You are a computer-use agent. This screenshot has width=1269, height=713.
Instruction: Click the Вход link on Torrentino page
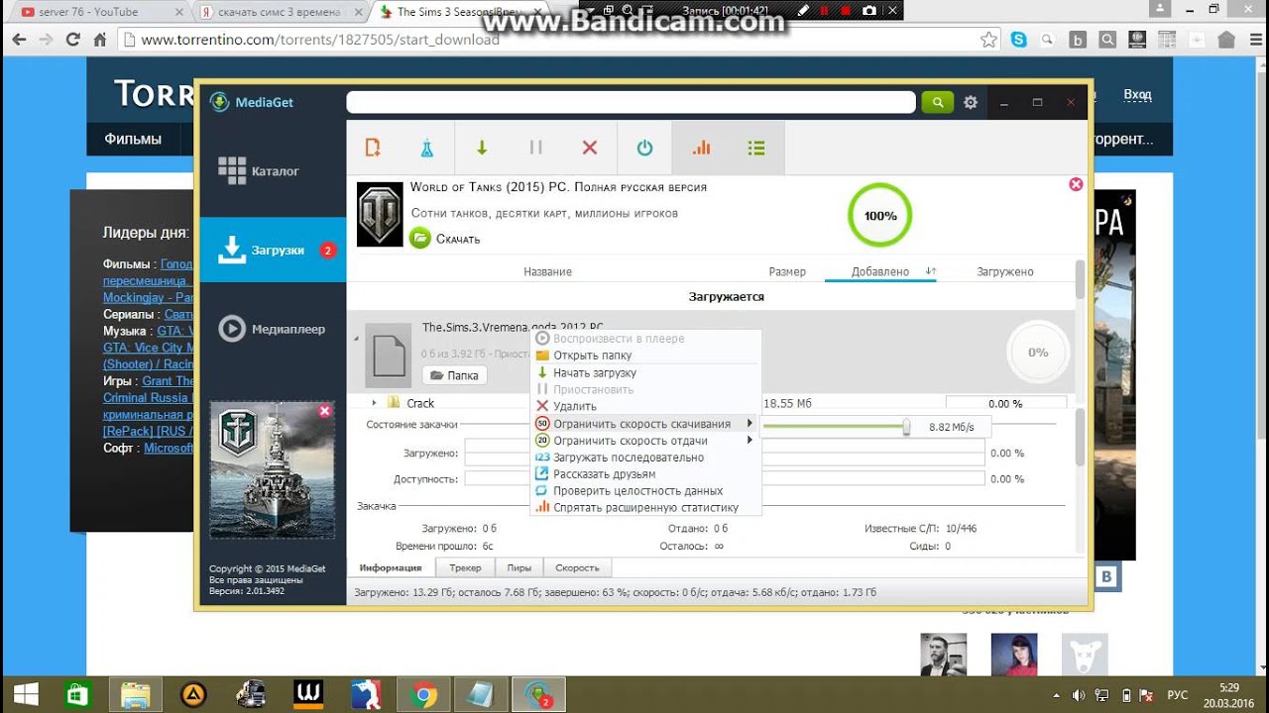point(1137,94)
